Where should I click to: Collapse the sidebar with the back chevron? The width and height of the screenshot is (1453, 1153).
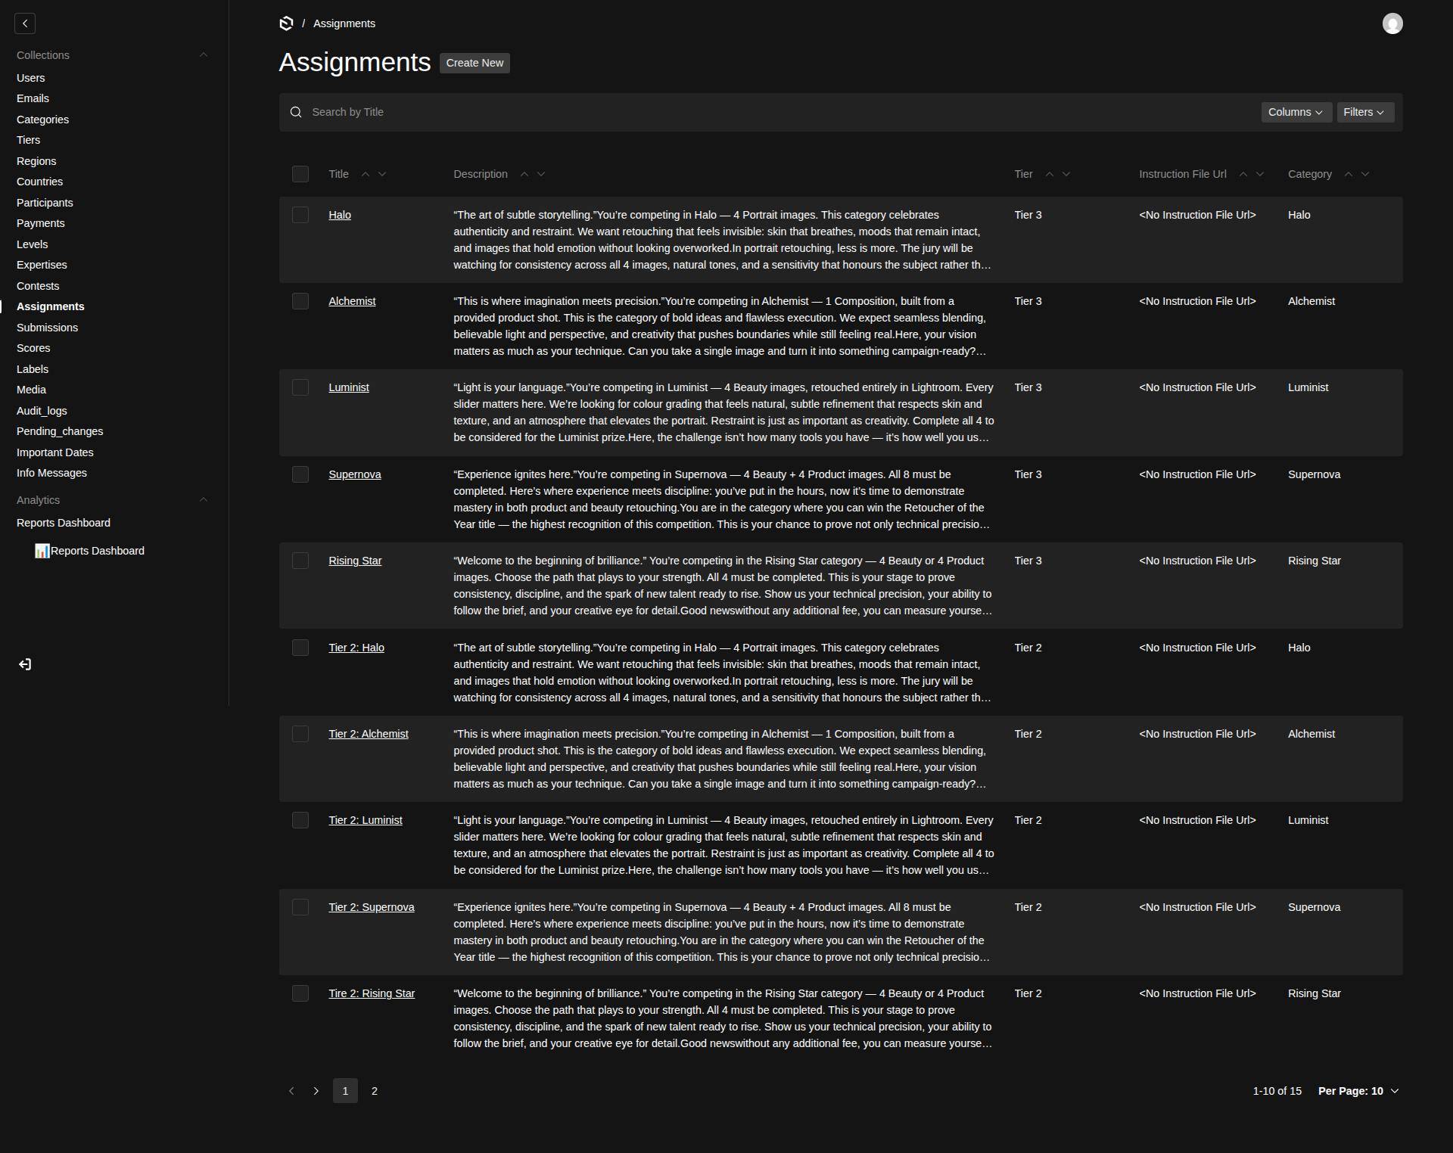pos(25,23)
